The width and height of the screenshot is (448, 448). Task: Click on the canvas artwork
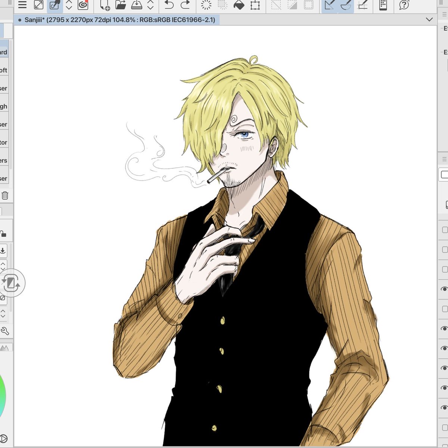click(x=225, y=236)
